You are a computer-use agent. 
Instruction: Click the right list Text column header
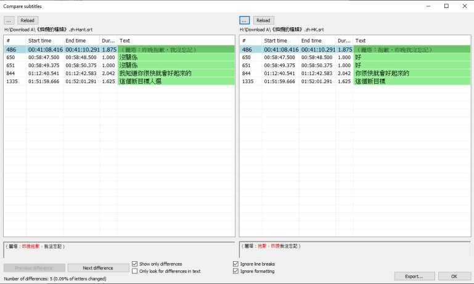pos(412,41)
